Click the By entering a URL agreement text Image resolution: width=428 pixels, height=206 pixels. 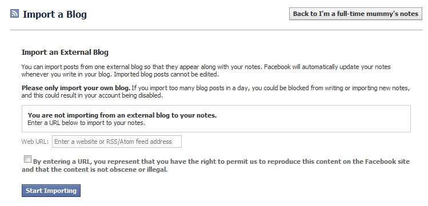[x=221, y=161]
